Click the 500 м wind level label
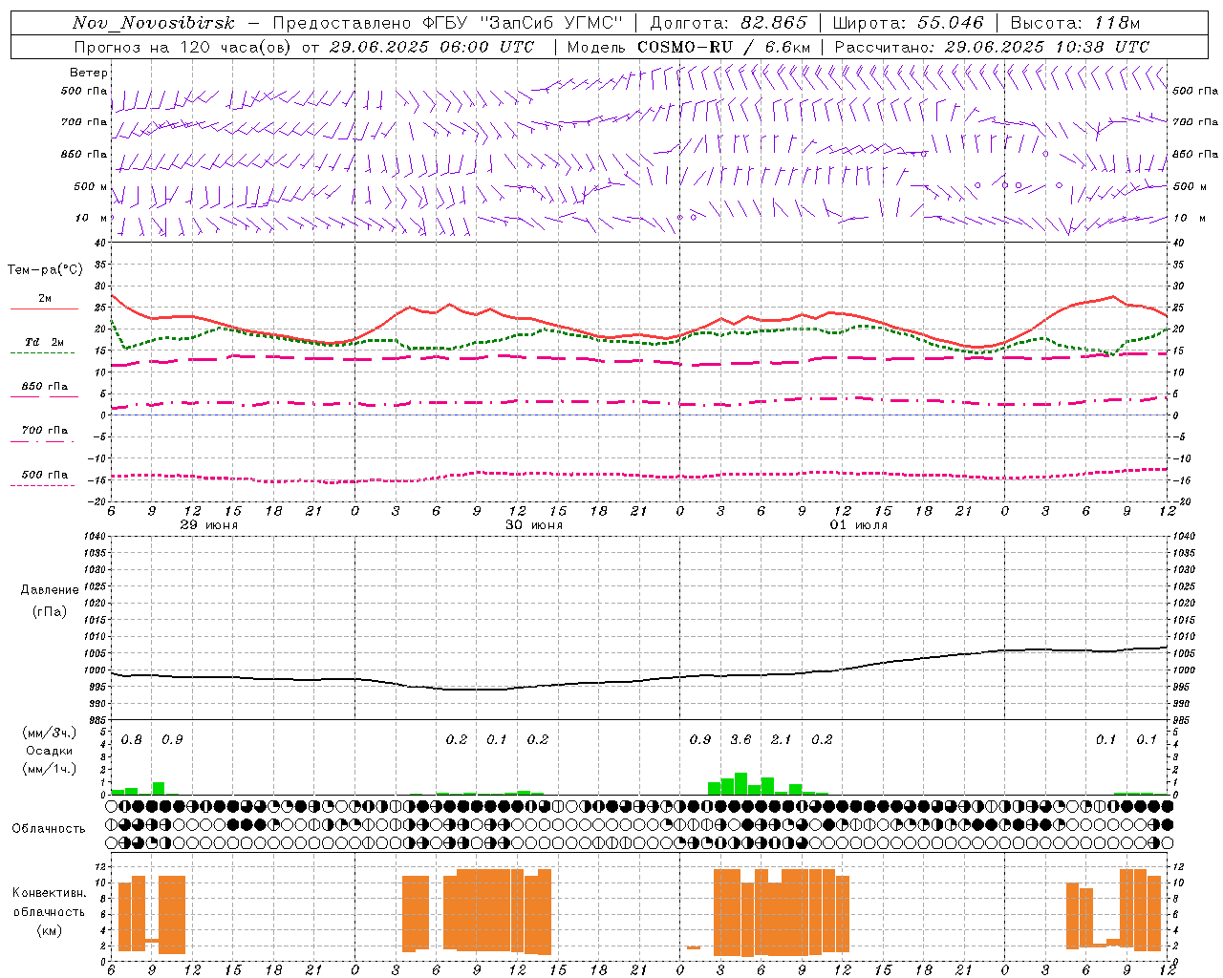 tap(91, 186)
